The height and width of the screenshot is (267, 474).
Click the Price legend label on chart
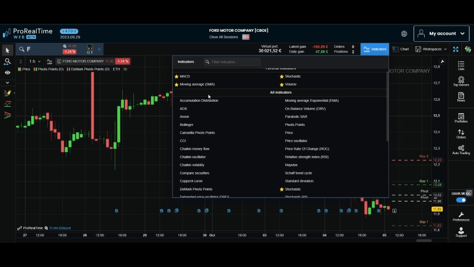point(24,69)
